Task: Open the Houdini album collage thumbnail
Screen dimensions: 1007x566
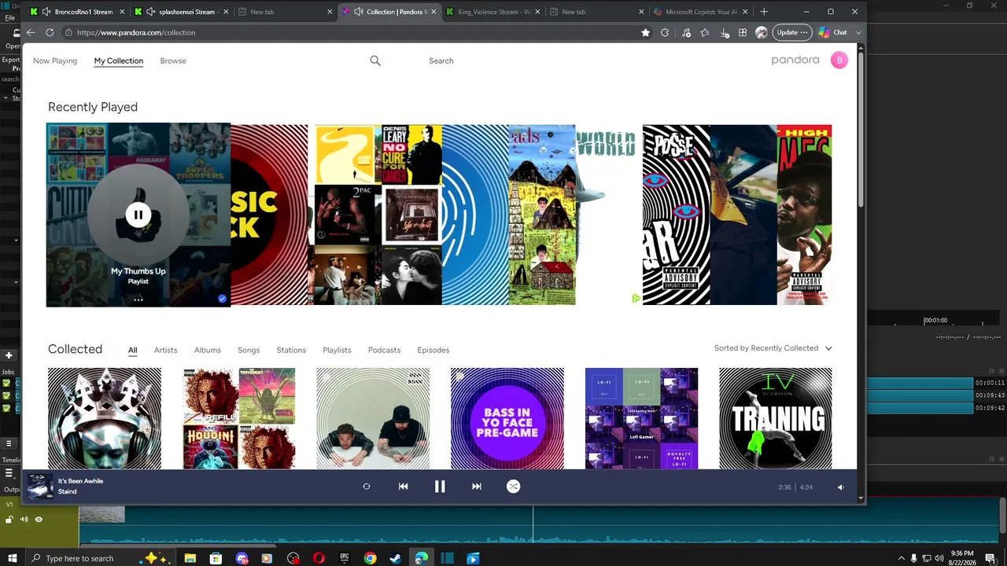Action: coord(239,418)
